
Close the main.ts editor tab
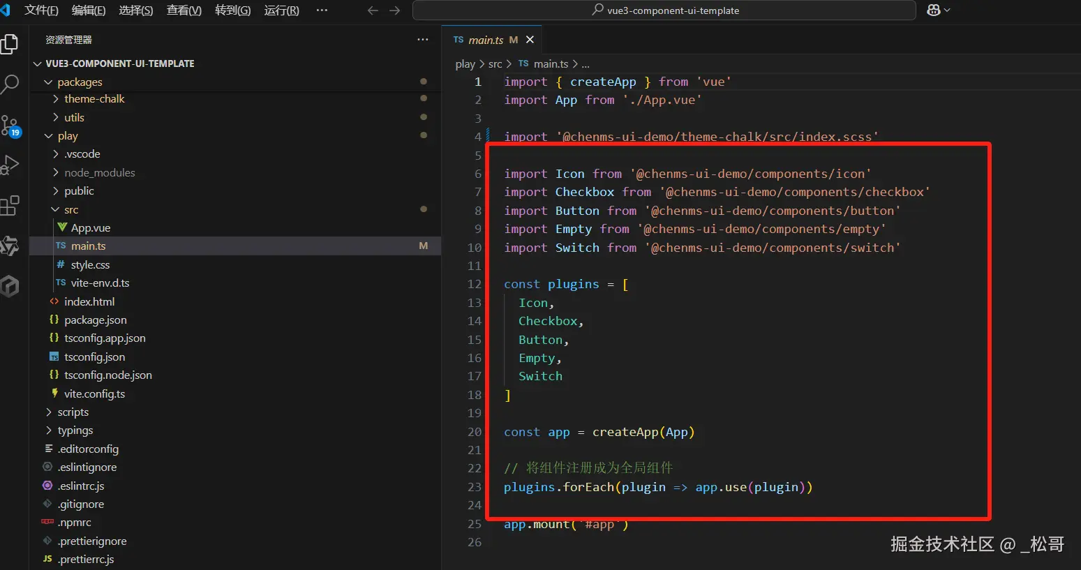point(530,40)
